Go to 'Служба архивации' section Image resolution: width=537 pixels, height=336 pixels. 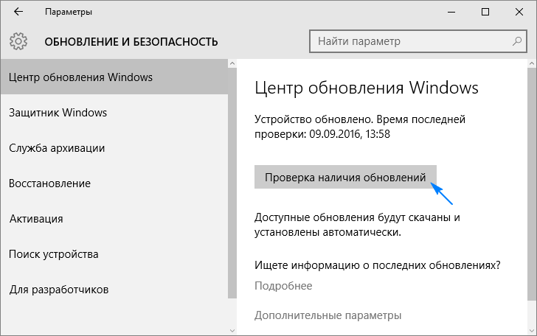[57, 148]
